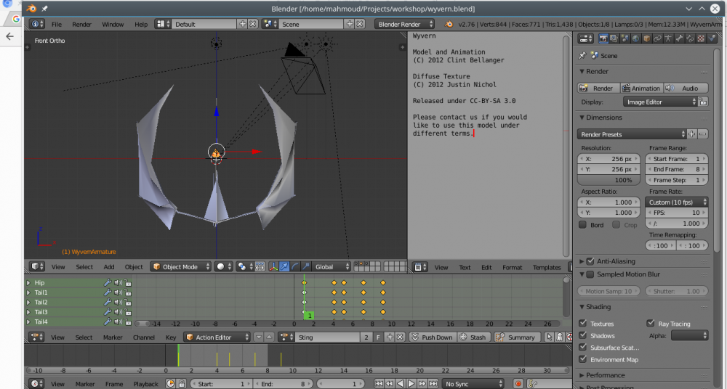
Task: Open the Templates menu in text editor
Action: (547, 267)
